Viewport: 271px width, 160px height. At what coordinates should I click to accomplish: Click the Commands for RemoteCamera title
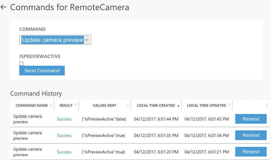[70, 7]
